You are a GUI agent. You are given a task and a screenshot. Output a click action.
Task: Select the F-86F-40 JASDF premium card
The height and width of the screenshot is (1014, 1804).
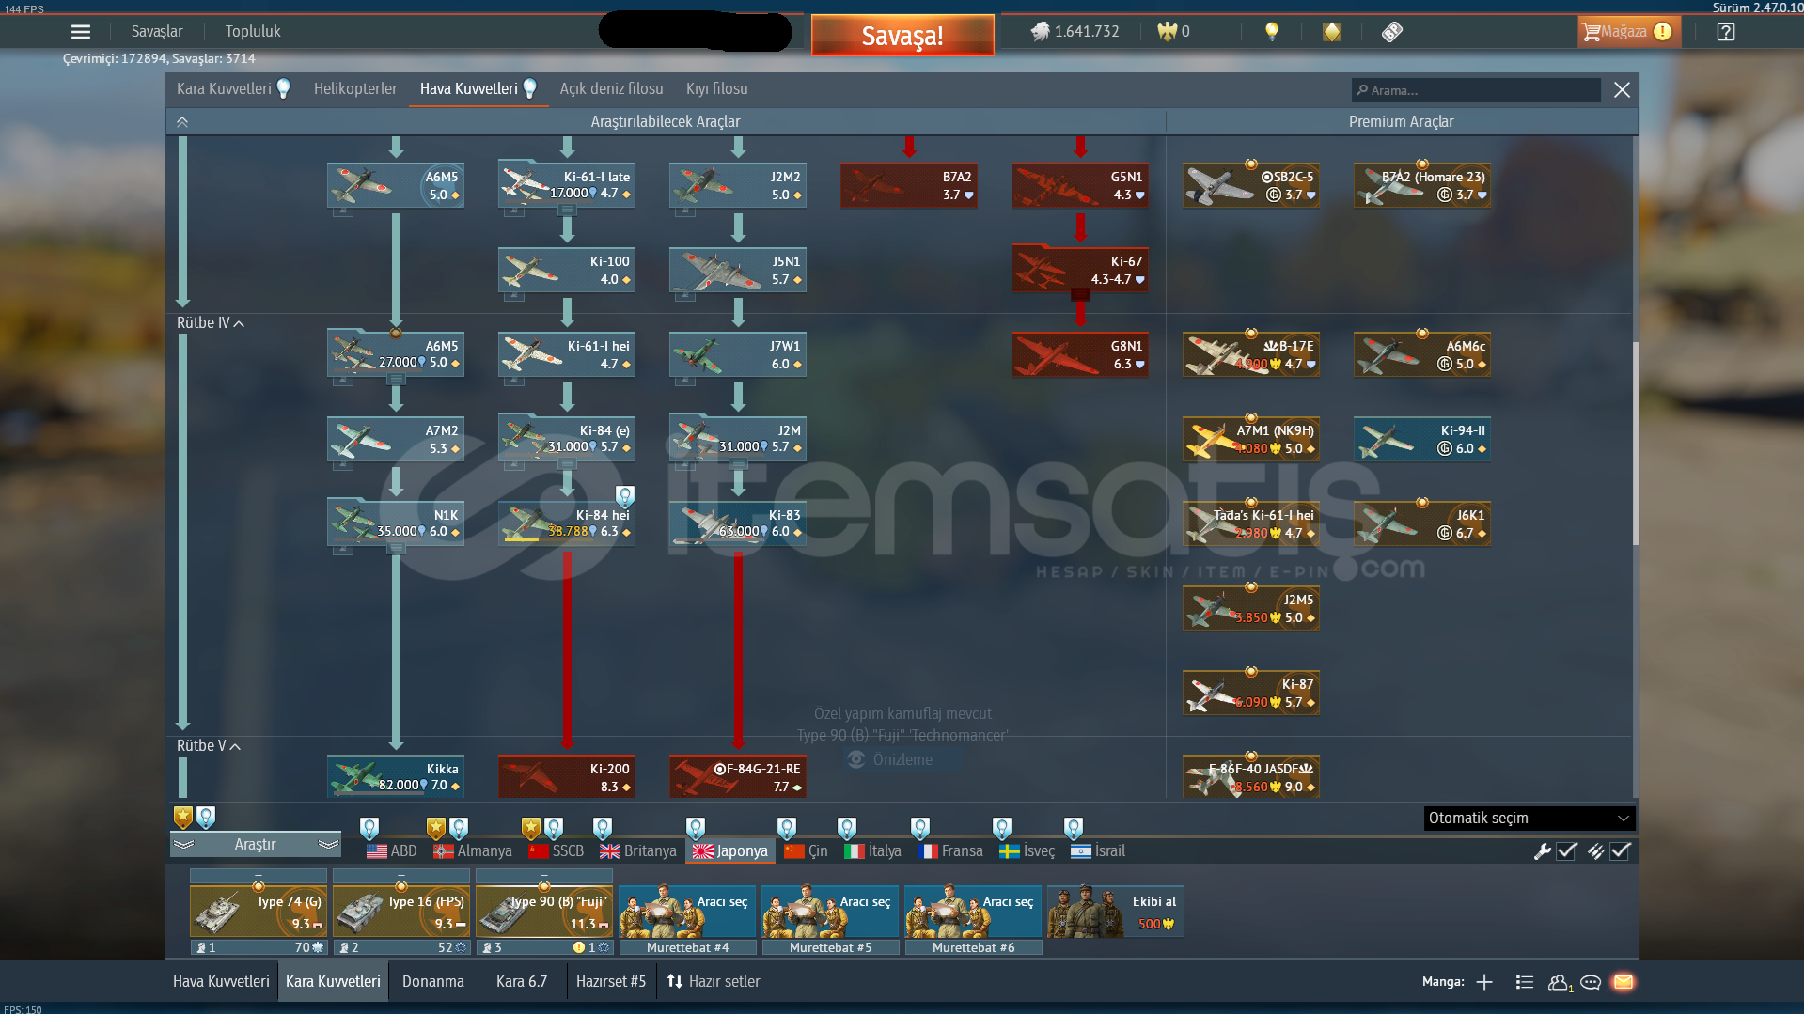pos(1251,776)
